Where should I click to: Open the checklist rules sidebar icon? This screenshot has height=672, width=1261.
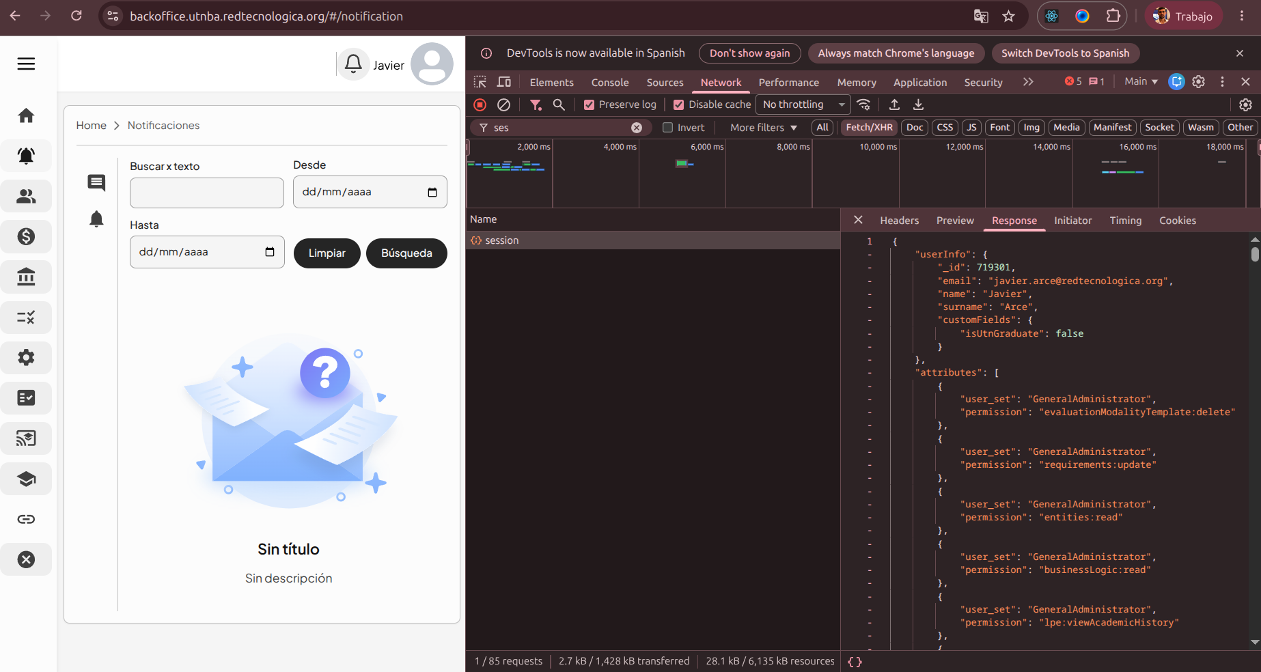point(26,317)
